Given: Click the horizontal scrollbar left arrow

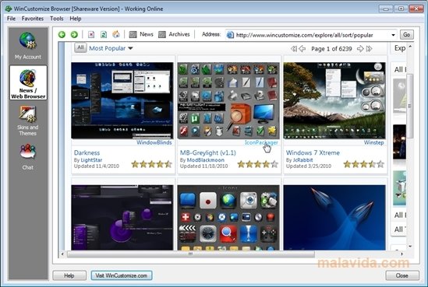Looking at the screenshot, I should [x=62, y=254].
